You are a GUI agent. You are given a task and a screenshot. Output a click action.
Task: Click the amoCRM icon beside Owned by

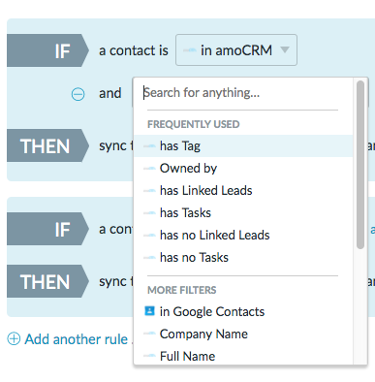tap(149, 169)
